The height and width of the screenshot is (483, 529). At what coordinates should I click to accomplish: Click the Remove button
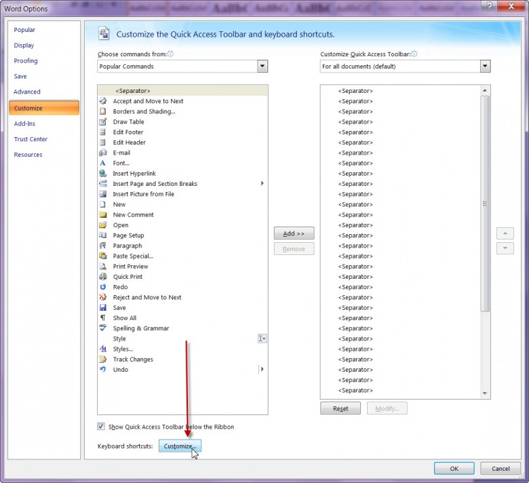[x=294, y=249]
